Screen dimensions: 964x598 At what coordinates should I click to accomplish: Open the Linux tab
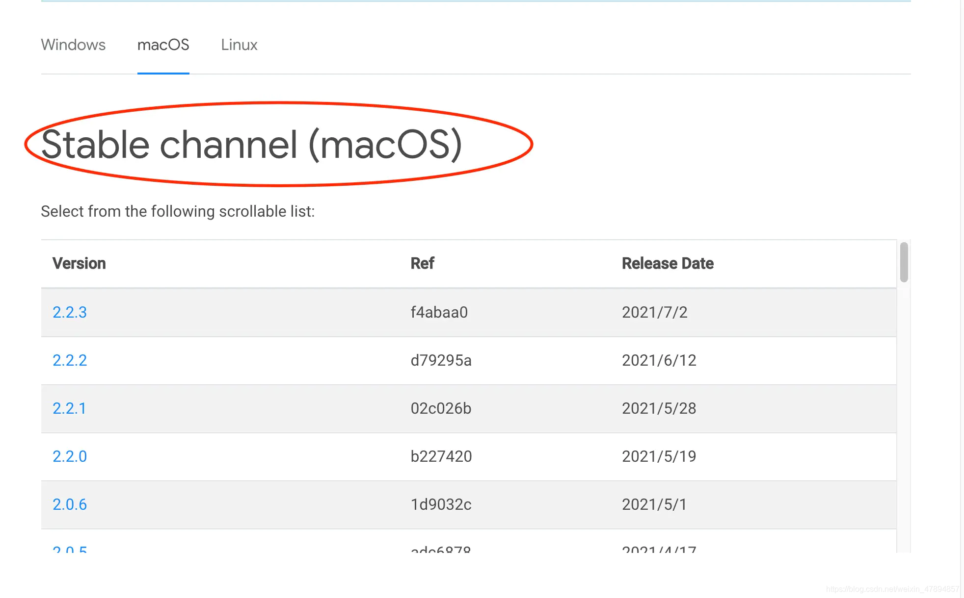(239, 45)
